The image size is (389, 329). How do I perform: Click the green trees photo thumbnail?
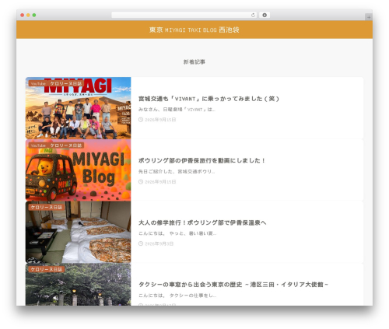coord(78,285)
